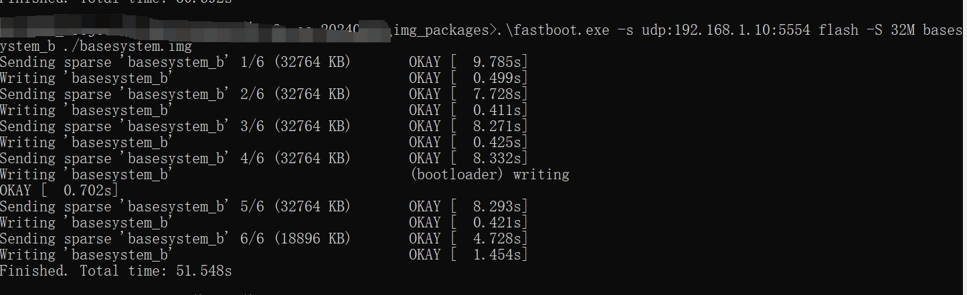
Task: Click the 5/6 sparse chunk line
Action: (175, 207)
